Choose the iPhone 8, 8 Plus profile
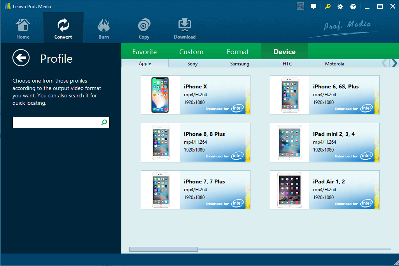 (x=196, y=143)
